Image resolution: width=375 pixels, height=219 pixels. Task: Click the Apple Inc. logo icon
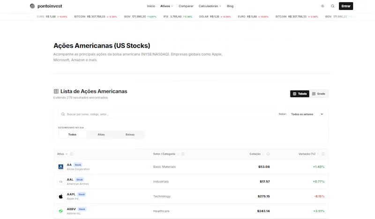coord(61,196)
